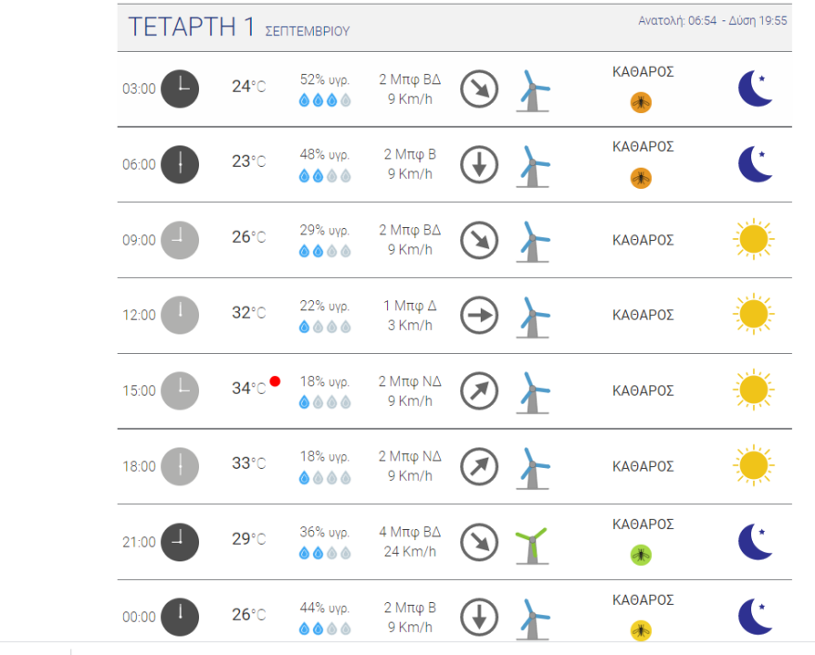Click the light clock icon for 12:00

coord(180,315)
